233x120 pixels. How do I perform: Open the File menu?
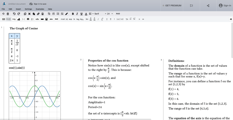(x=3, y=9)
